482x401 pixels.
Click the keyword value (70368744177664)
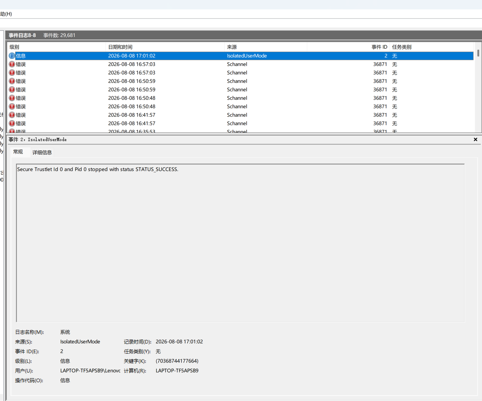177,361
